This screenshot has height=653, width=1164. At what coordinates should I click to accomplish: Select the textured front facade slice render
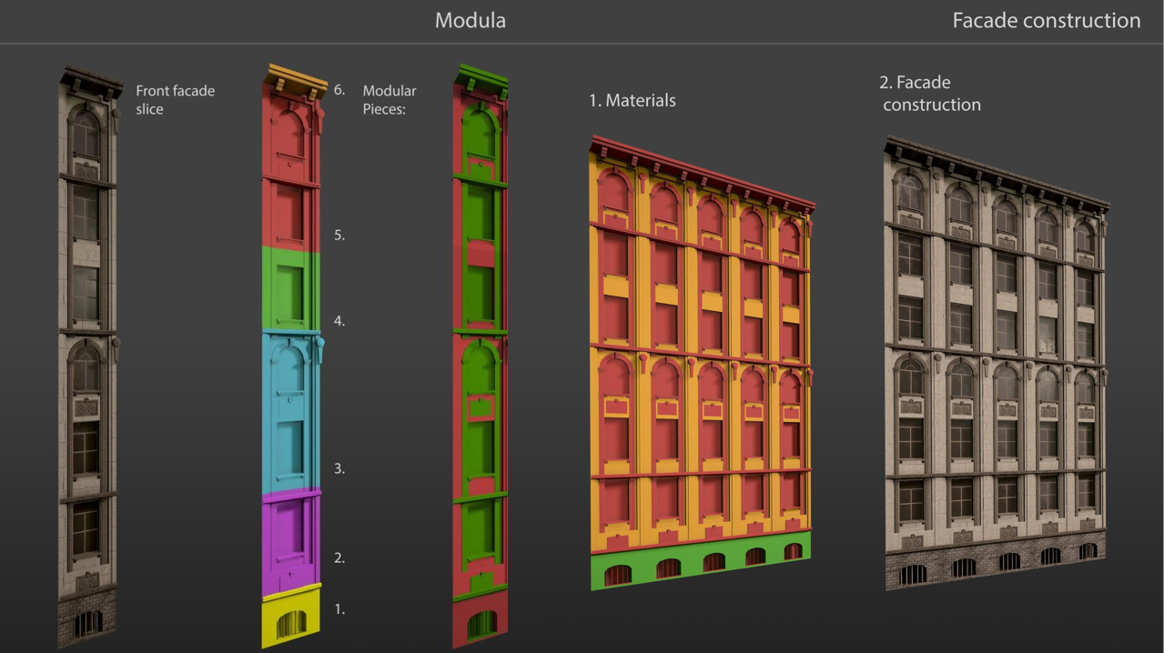[89, 357]
